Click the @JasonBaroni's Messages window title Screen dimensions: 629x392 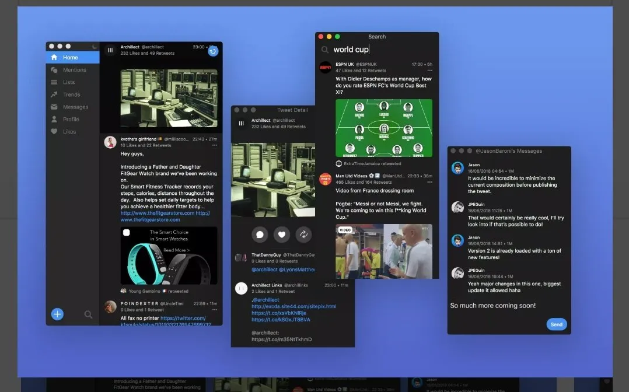pos(509,151)
